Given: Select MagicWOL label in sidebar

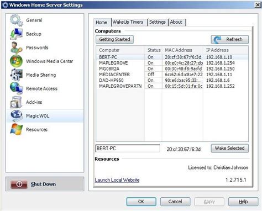Looking at the screenshot, I should (38, 116).
